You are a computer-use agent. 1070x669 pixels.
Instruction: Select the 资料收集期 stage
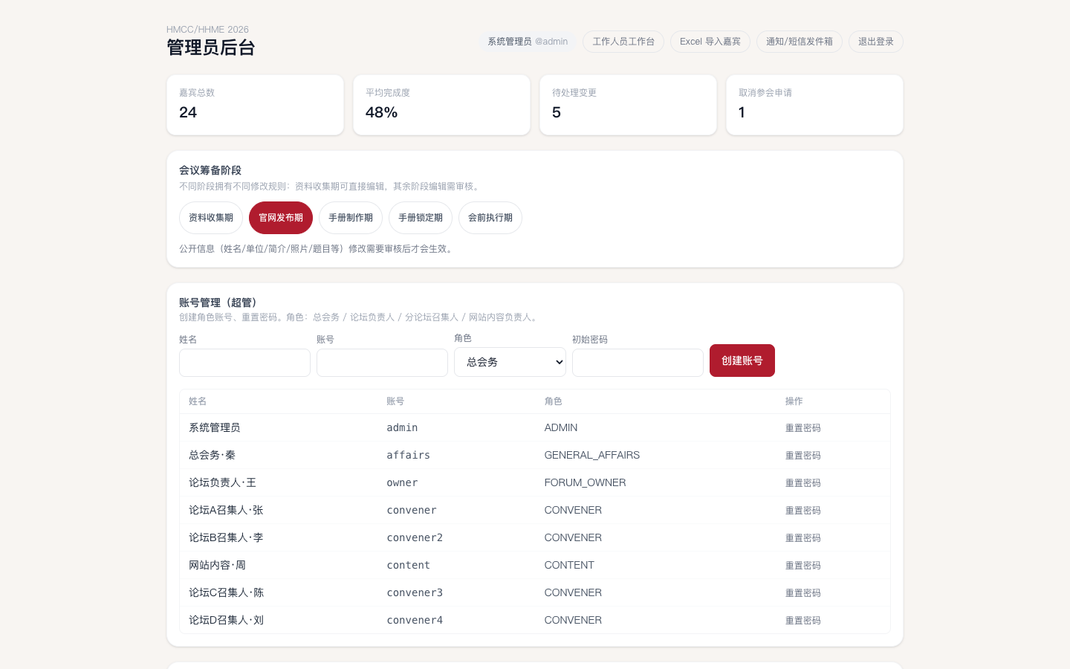click(211, 218)
